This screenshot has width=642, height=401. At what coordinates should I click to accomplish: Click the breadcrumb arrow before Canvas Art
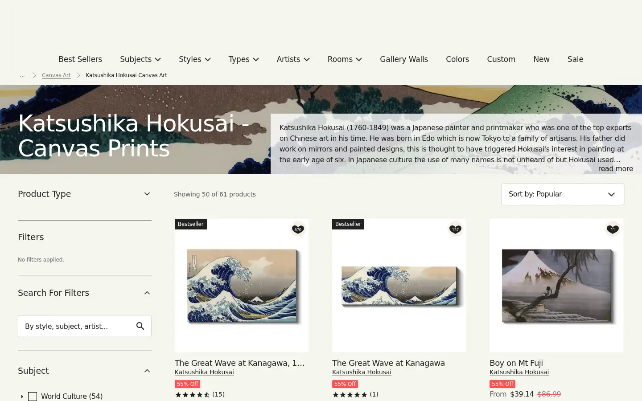(34, 75)
